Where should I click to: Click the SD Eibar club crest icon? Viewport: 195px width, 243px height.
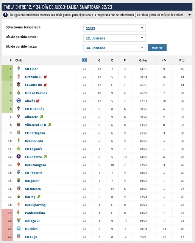[19, 69]
